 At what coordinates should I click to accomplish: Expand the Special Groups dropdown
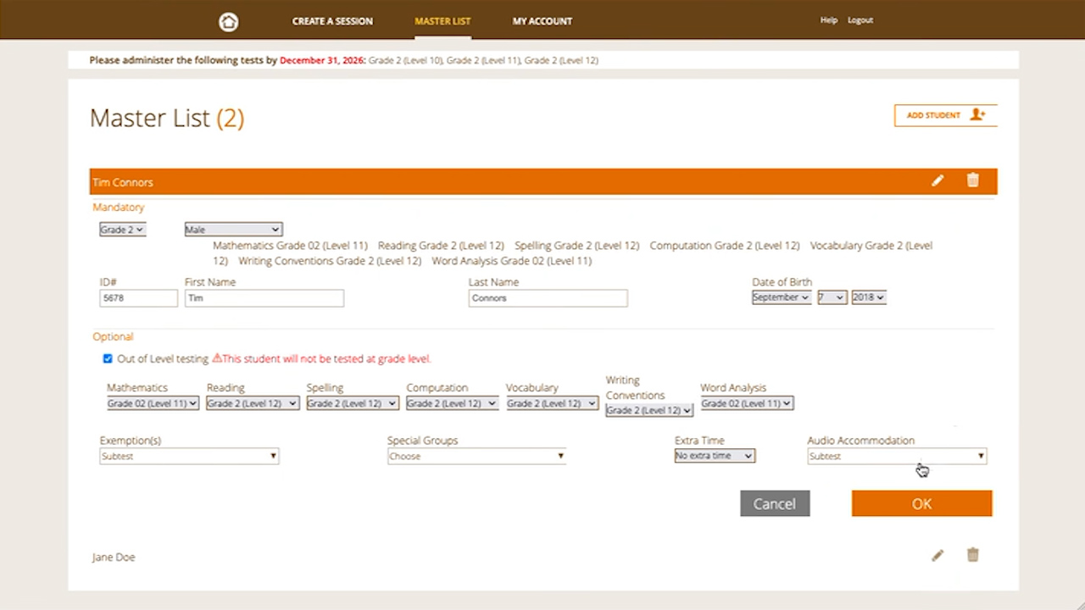click(x=476, y=457)
